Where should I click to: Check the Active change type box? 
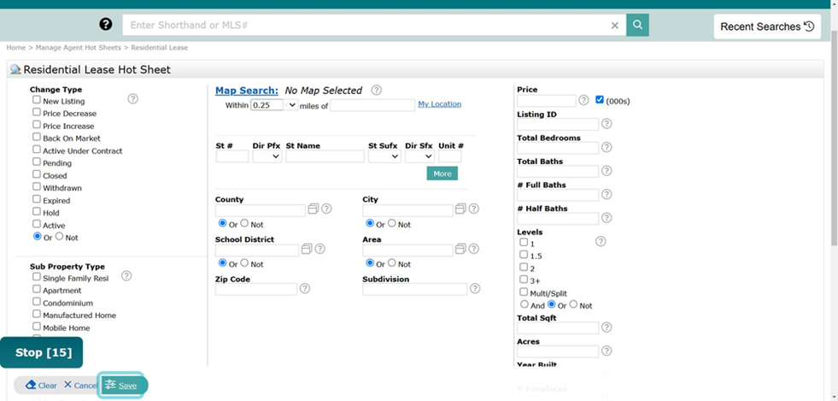click(x=37, y=224)
